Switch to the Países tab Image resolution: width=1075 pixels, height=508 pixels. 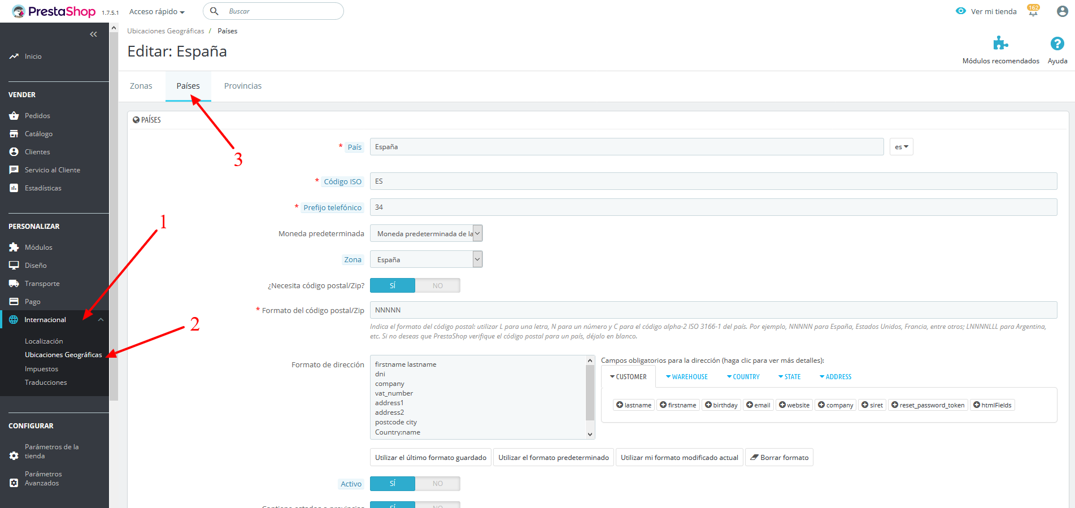(x=188, y=86)
